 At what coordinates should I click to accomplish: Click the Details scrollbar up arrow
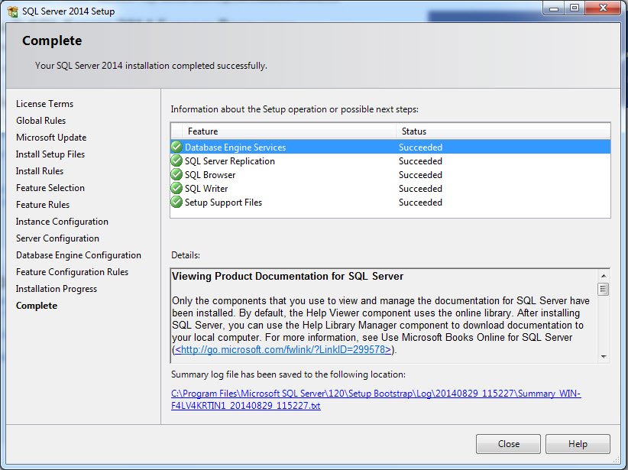tap(603, 276)
